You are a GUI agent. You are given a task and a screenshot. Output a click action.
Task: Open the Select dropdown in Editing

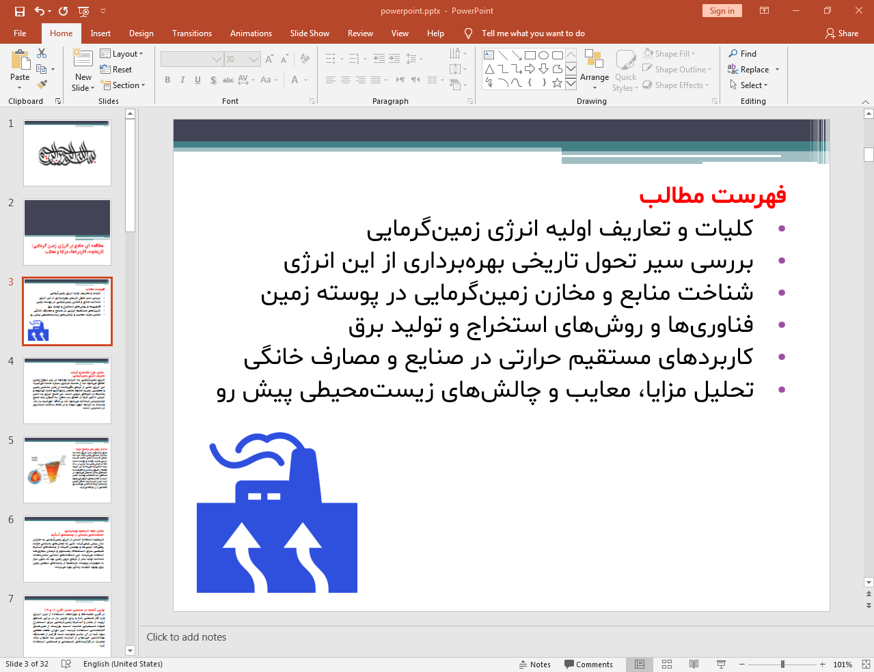[749, 85]
